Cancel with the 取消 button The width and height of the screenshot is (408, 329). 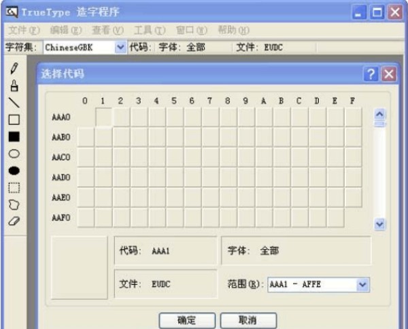coord(248,320)
